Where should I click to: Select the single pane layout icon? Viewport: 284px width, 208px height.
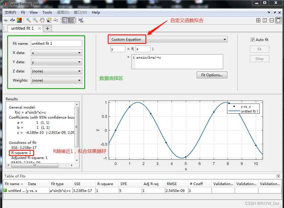click(278, 20)
